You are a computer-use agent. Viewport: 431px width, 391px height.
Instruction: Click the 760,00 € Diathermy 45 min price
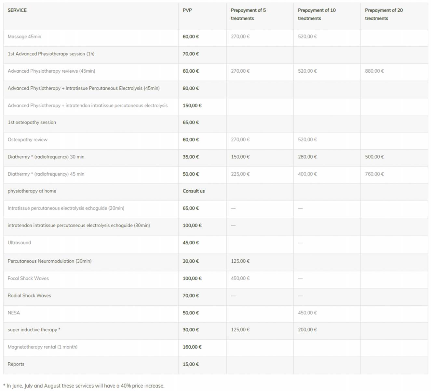(x=374, y=174)
